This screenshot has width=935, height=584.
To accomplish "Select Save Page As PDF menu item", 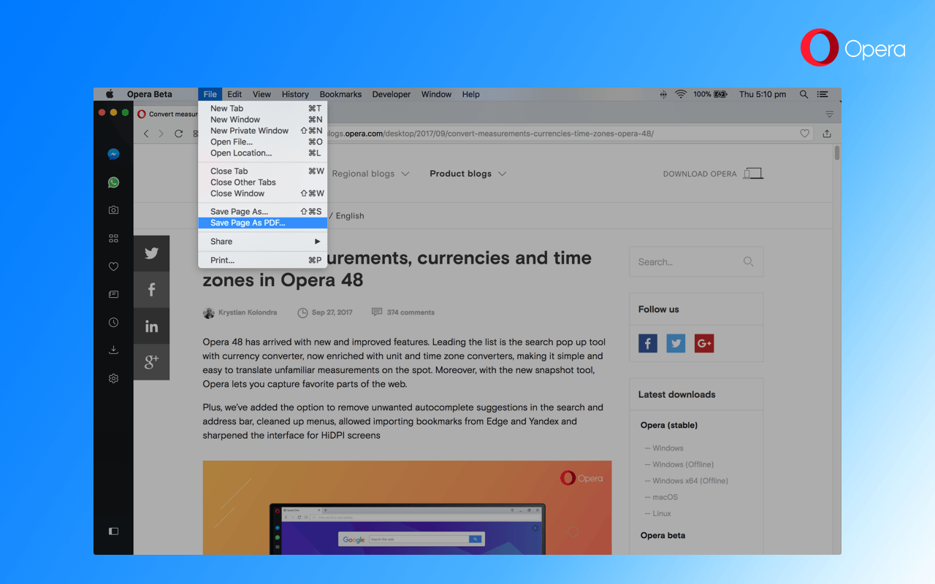I will pos(248,223).
